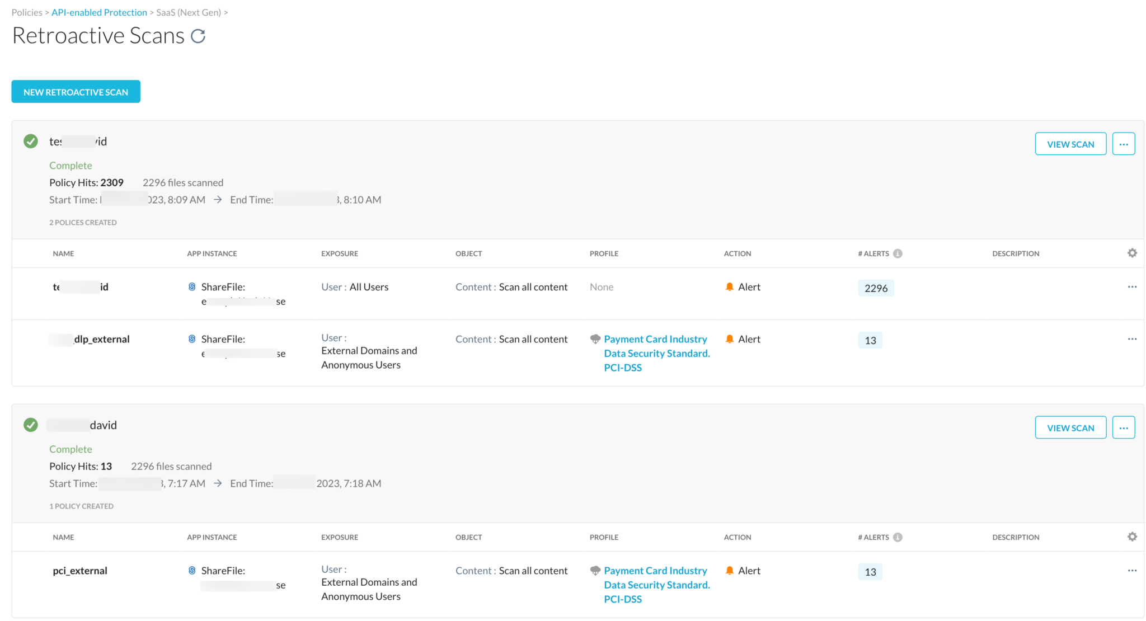This screenshot has width=1146, height=621.
Task: Click the profile globe icon beside Payment Card Industry
Action: pyautogui.click(x=595, y=338)
